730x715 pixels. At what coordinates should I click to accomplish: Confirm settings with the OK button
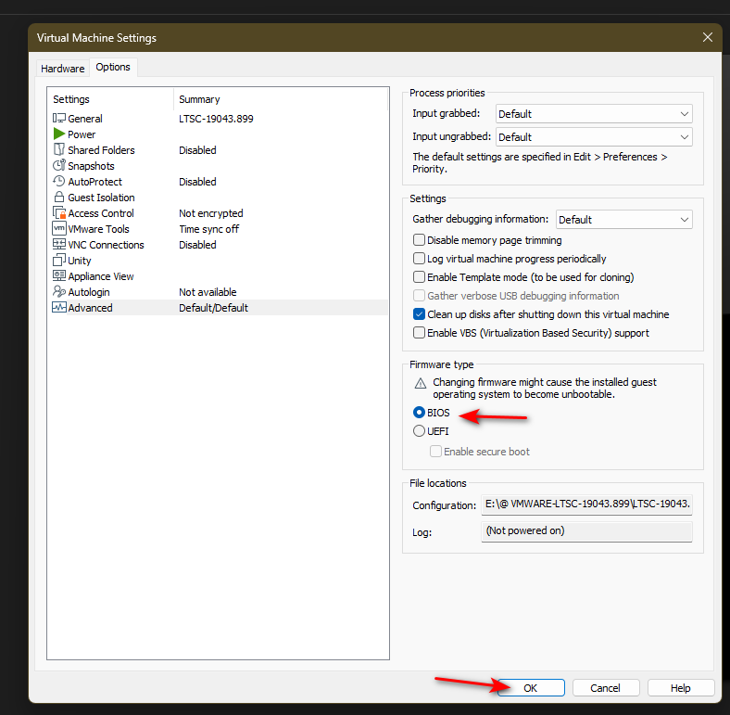click(x=531, y=688)
